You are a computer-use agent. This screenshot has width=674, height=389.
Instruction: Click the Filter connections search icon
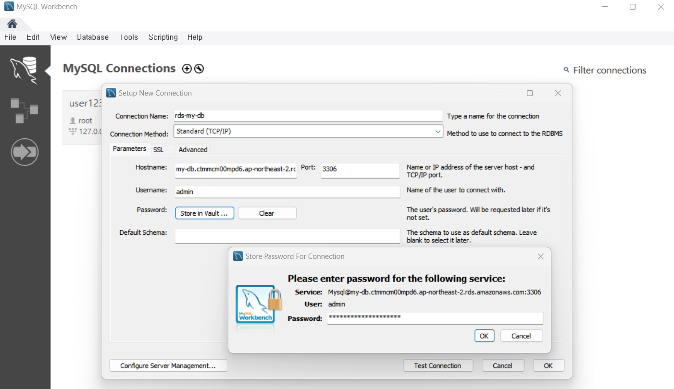click(566, 70)
